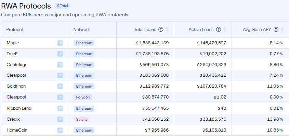The width and height of the screenshot is (289, 136).
Task: Click Goldfinch total loans $112,989,772
Action: point(154,86)
